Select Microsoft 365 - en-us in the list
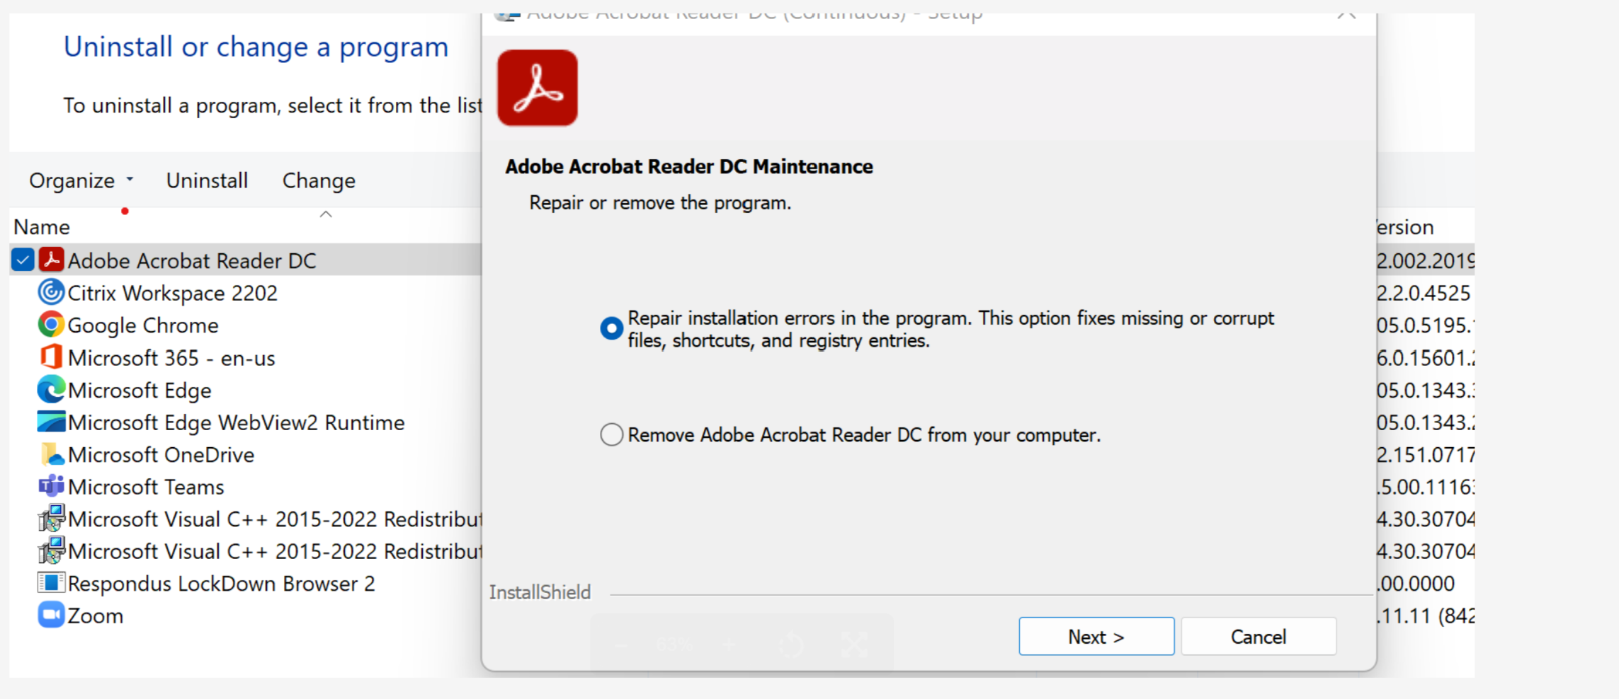The width and height of the screenshot is (1619, 699). 172,357
